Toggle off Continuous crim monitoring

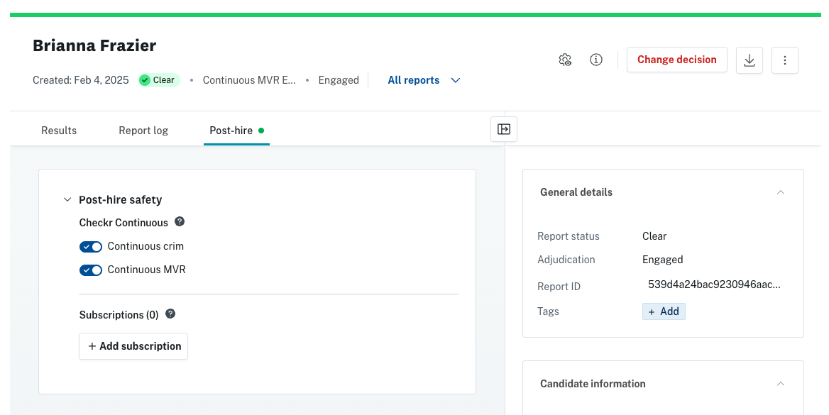[x=91, y=247]
